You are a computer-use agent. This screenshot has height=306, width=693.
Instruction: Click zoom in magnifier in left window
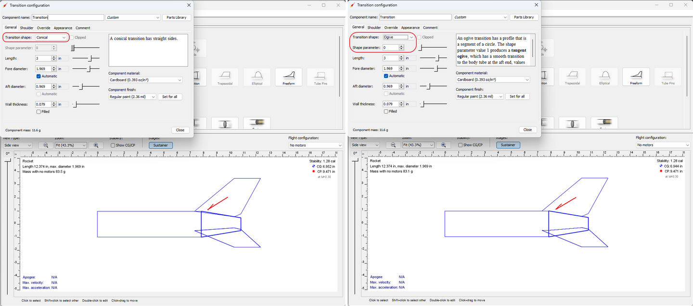tap(96, 145)
